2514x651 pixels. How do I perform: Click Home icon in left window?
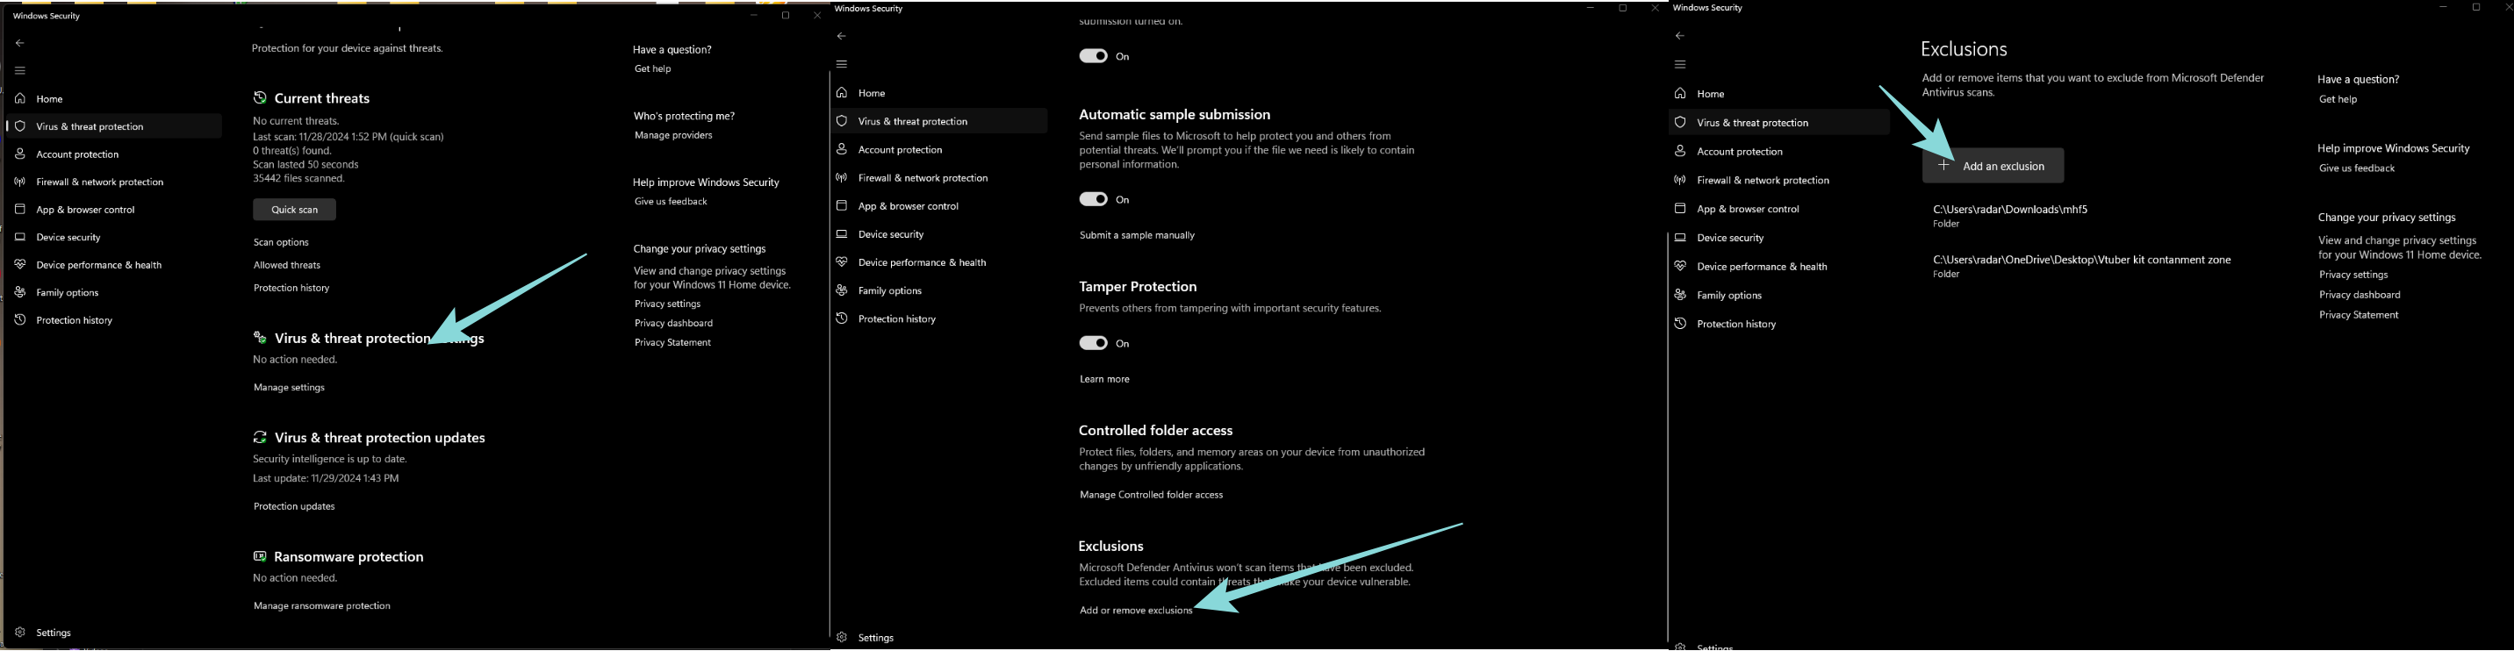(x=19, y=98)
